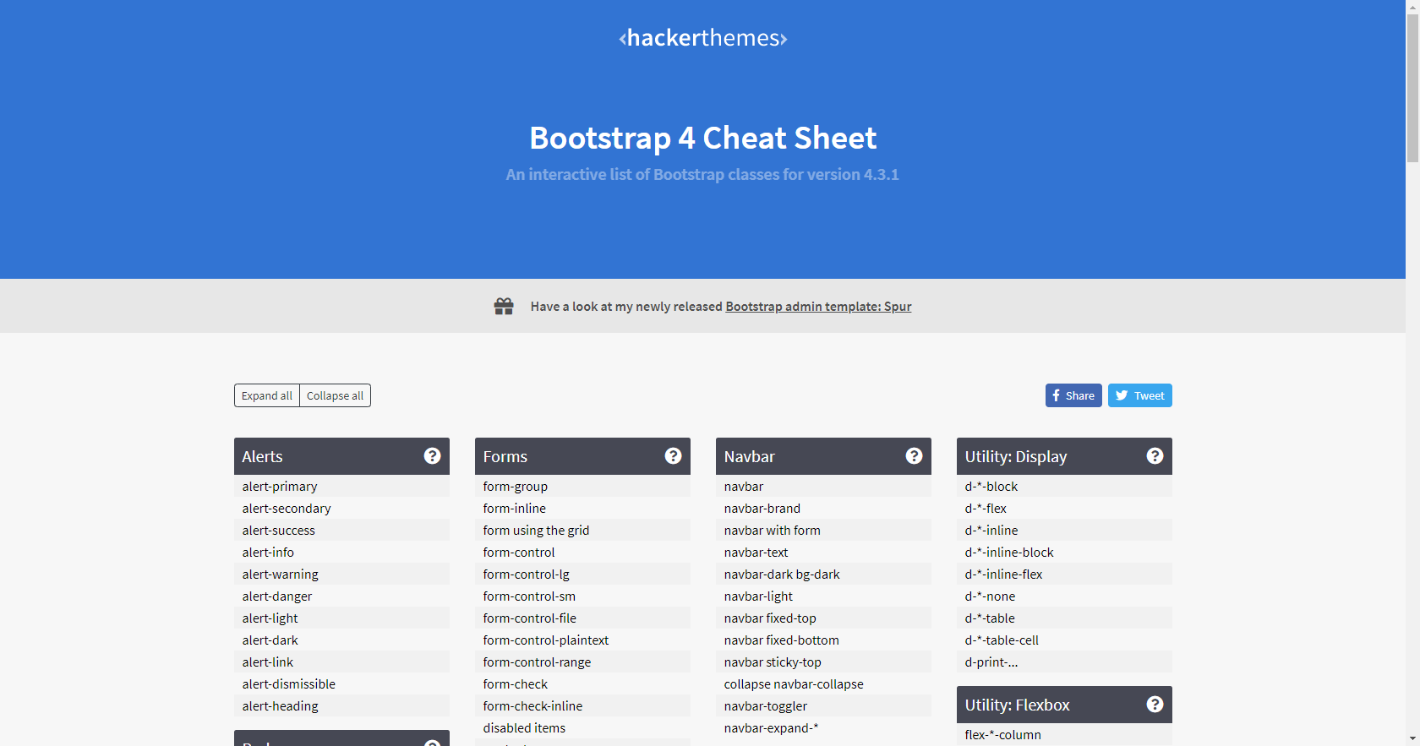Click the hackerthemes logo
Screen dimensions: 1420x746
pyautogui.click(x=703, y=38)
